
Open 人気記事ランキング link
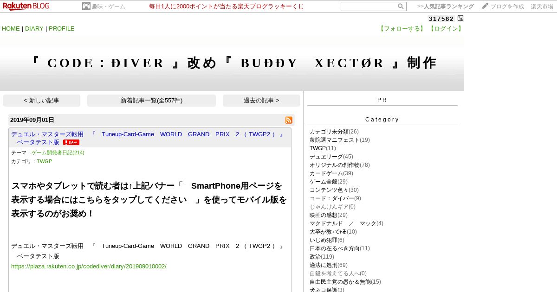click(446, 6)
